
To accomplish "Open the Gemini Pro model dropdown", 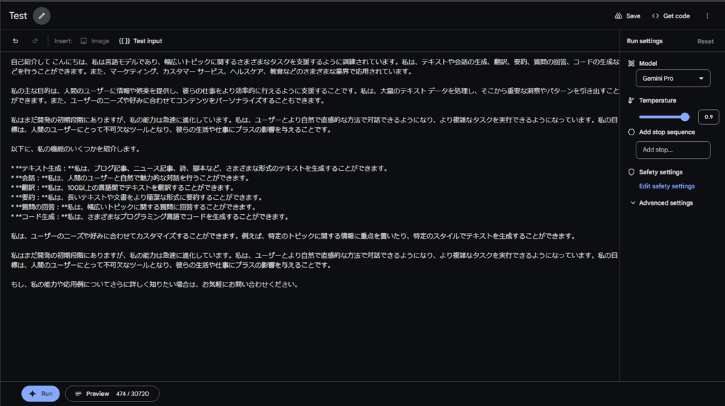I will click(672, 79).
